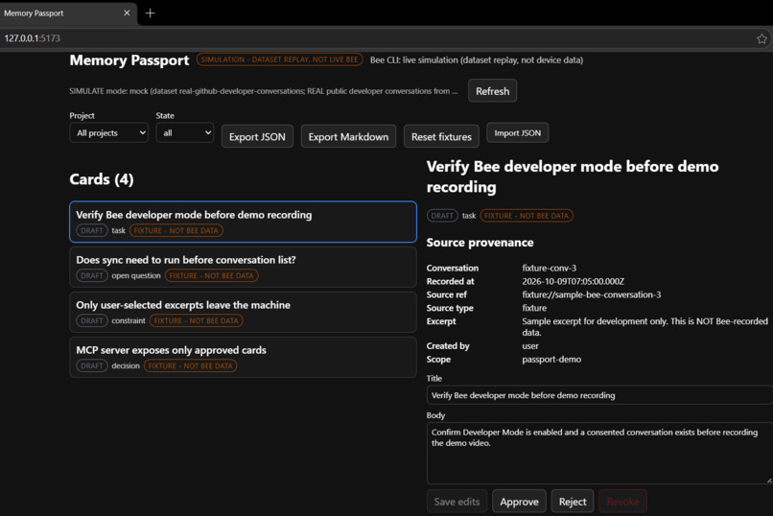Click the disabled Save edits button

[x=457, y=502]
